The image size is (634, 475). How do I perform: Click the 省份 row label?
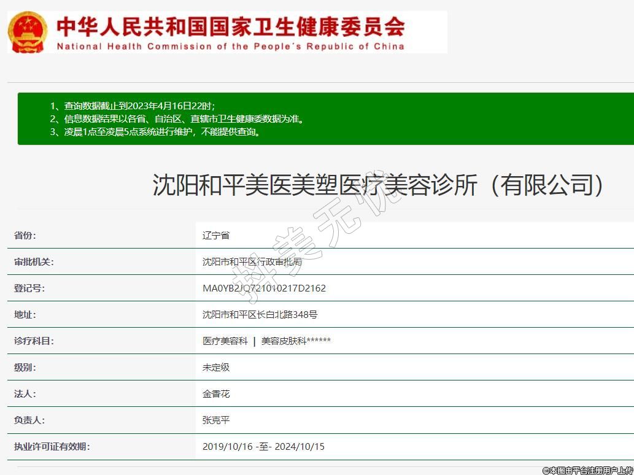25,236
